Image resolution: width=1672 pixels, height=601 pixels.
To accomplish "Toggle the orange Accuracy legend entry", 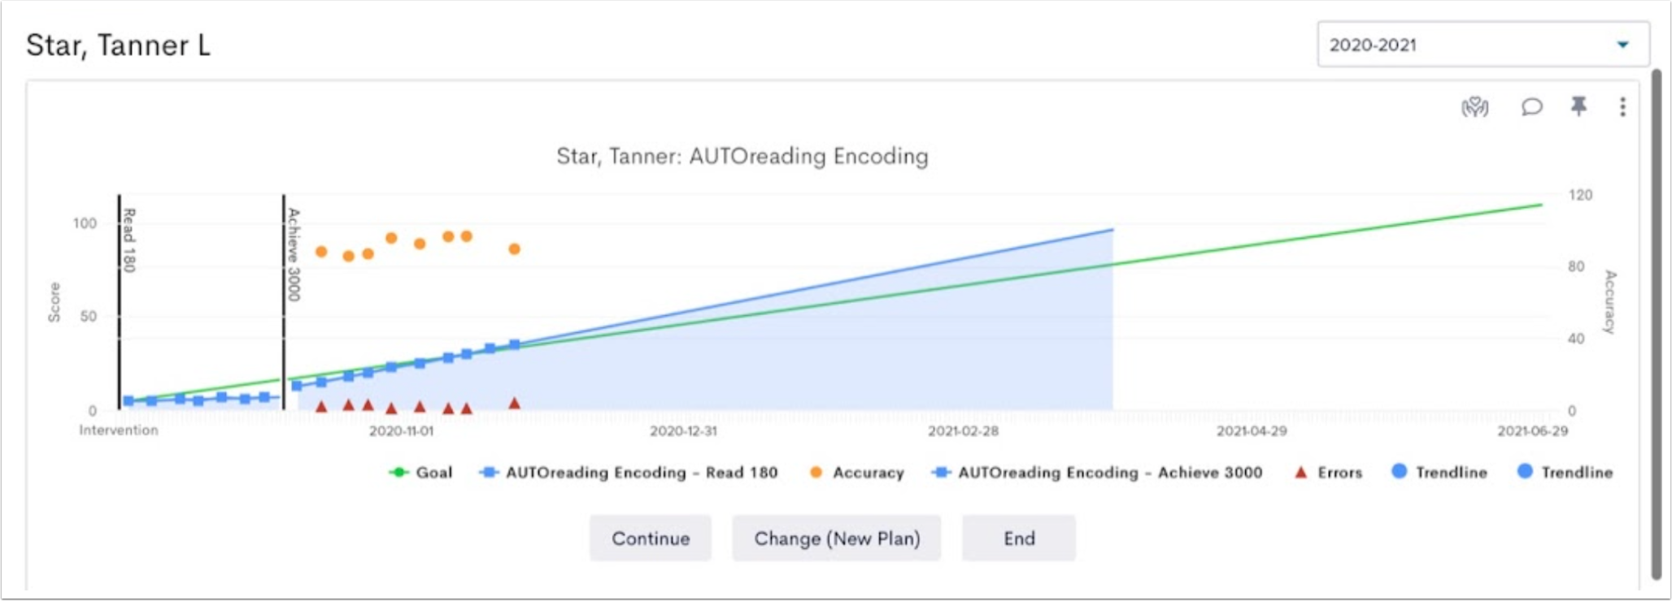I will coord(857,473).
